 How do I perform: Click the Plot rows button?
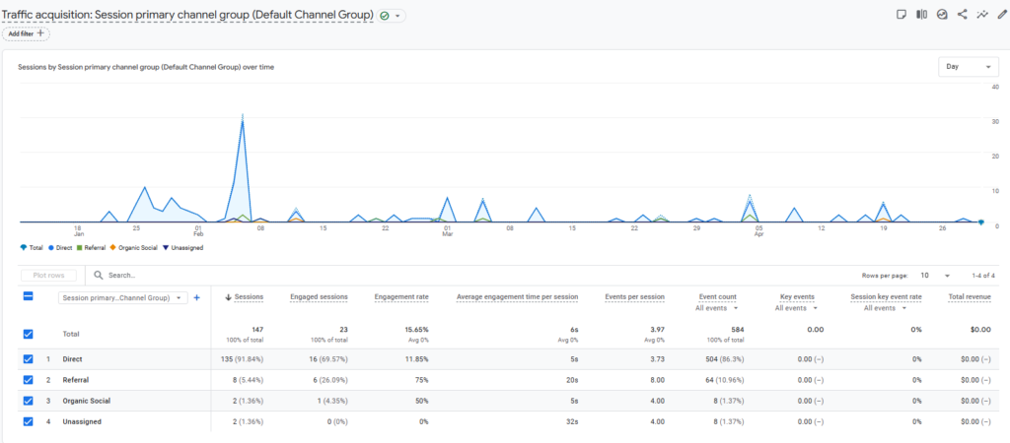48,276
